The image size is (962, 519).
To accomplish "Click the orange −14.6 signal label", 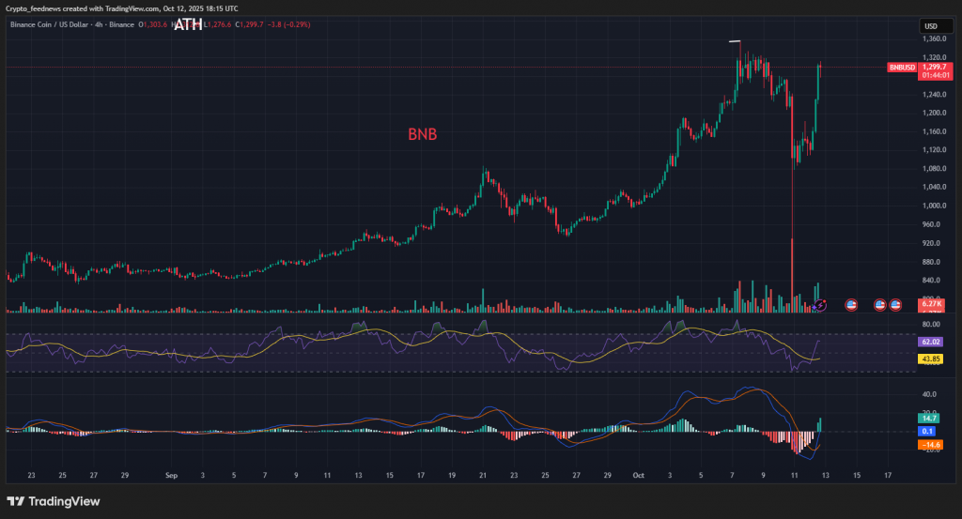I will pyautogui.click(x=931, y=445).
